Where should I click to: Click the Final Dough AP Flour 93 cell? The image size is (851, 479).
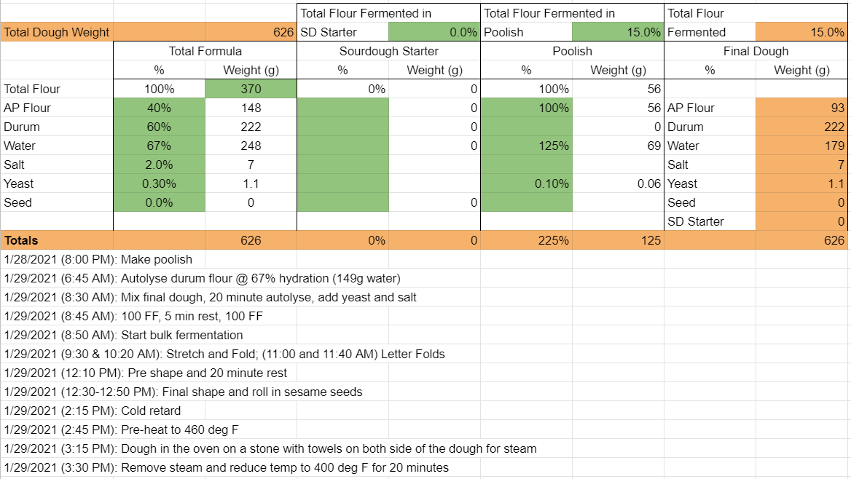click(x=801, y=108)
